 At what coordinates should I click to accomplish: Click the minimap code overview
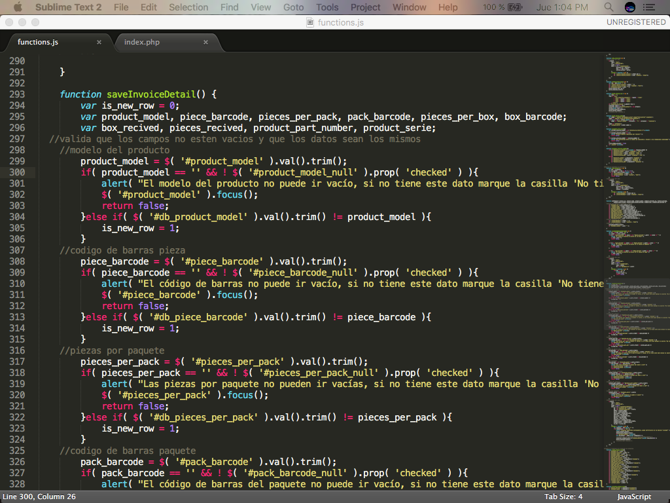point(635,262)
